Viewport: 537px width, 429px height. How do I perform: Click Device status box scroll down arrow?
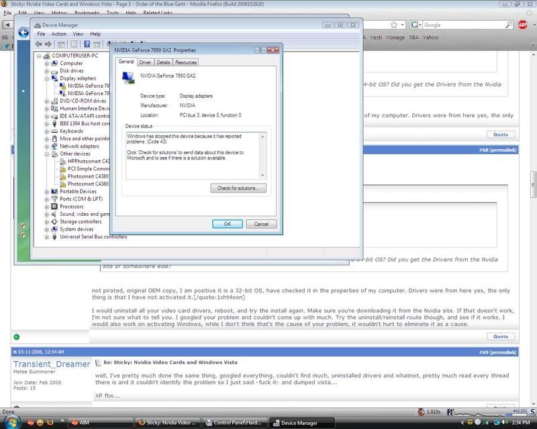(x=262, y=176)
